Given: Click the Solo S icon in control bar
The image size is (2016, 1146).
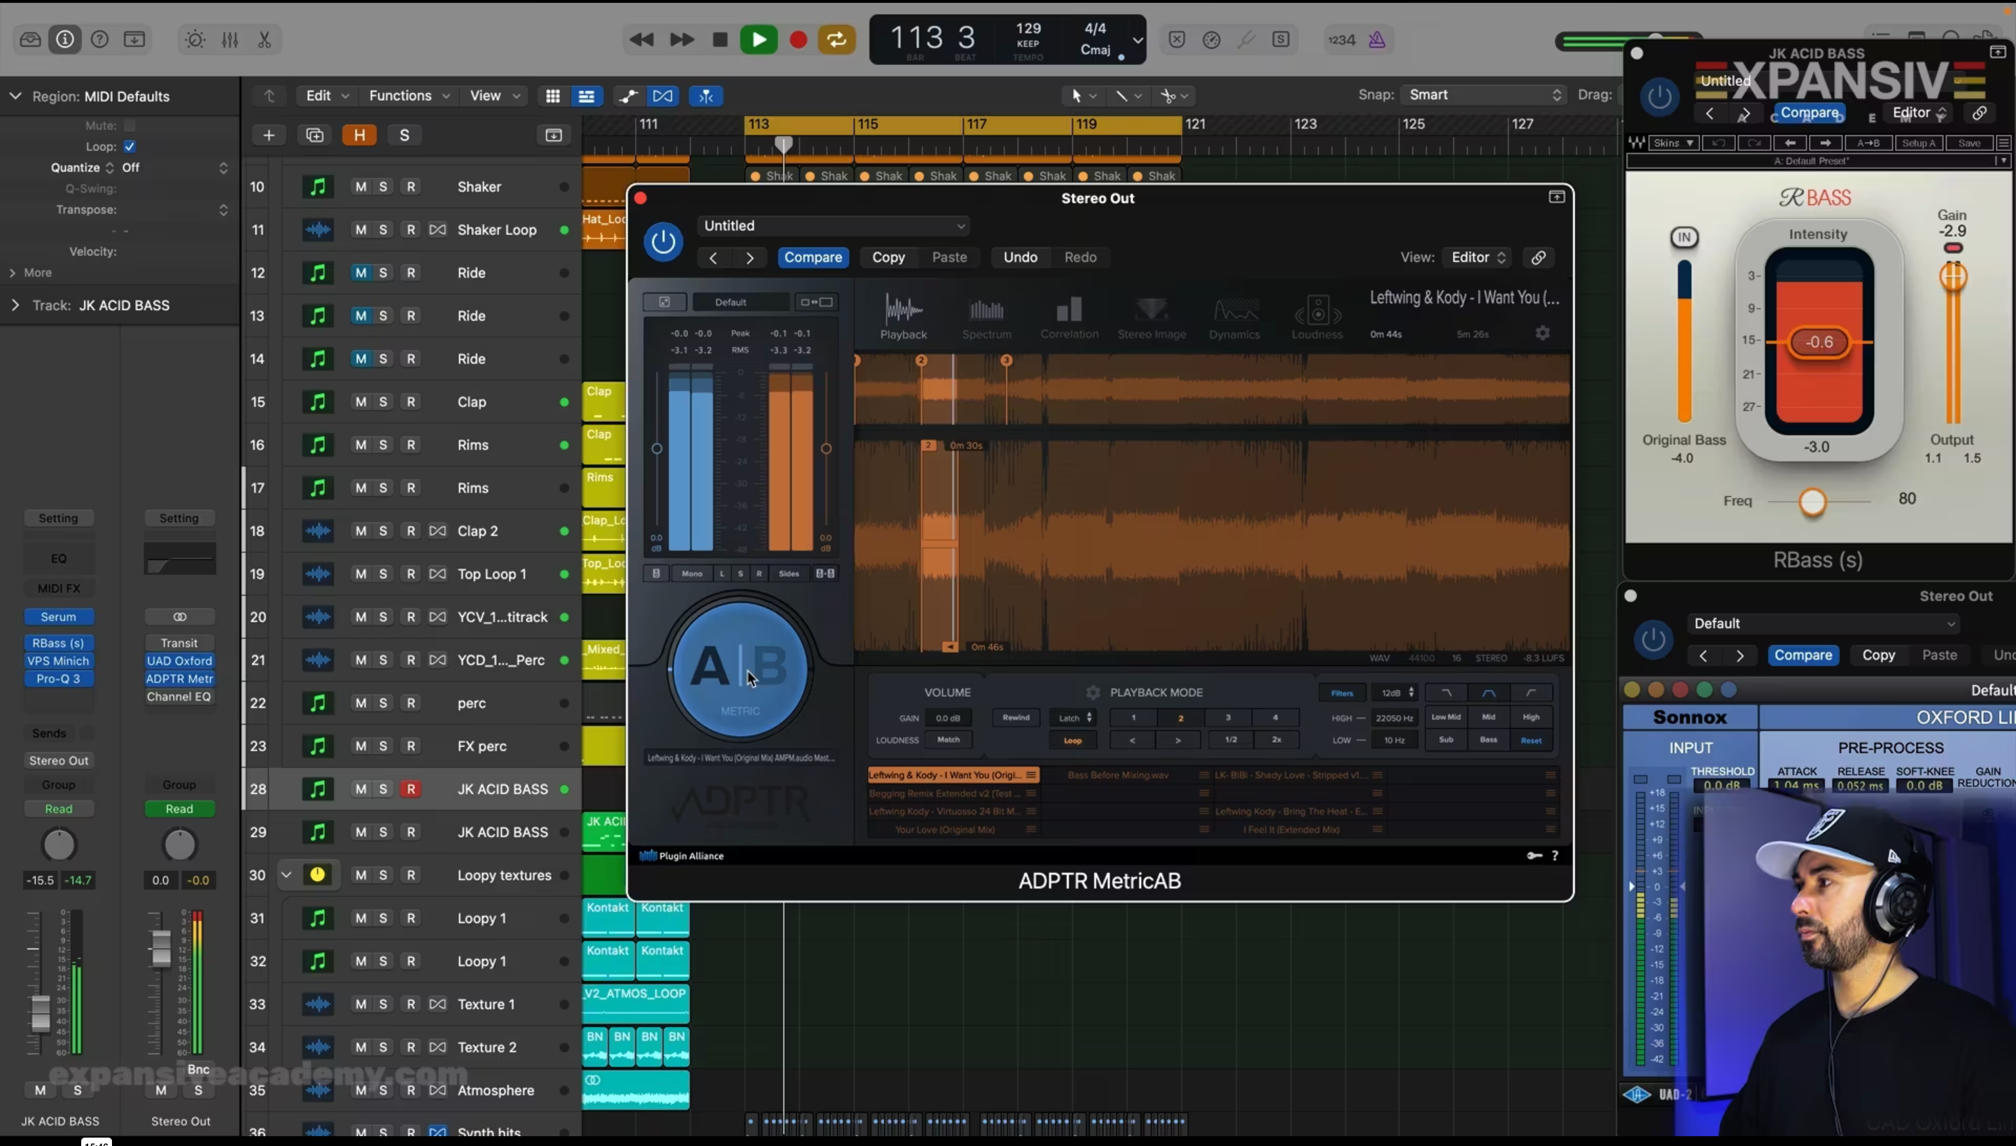Looking at the screenshot, I should pos(1280,39).
